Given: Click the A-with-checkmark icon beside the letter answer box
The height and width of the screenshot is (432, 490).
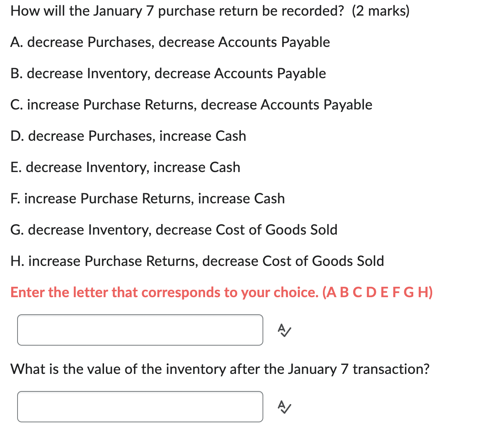Looking at the screenshot, I should click(x=285, y=330).
